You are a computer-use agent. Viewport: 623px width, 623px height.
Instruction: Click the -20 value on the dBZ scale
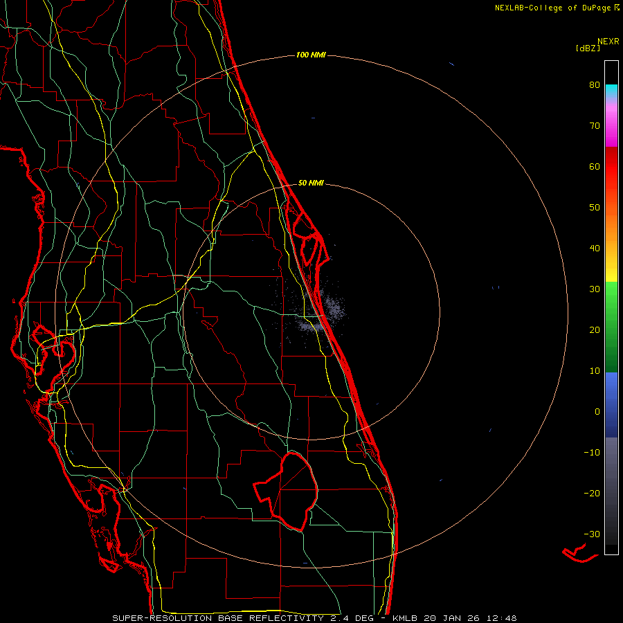click(x=592, y=494)
